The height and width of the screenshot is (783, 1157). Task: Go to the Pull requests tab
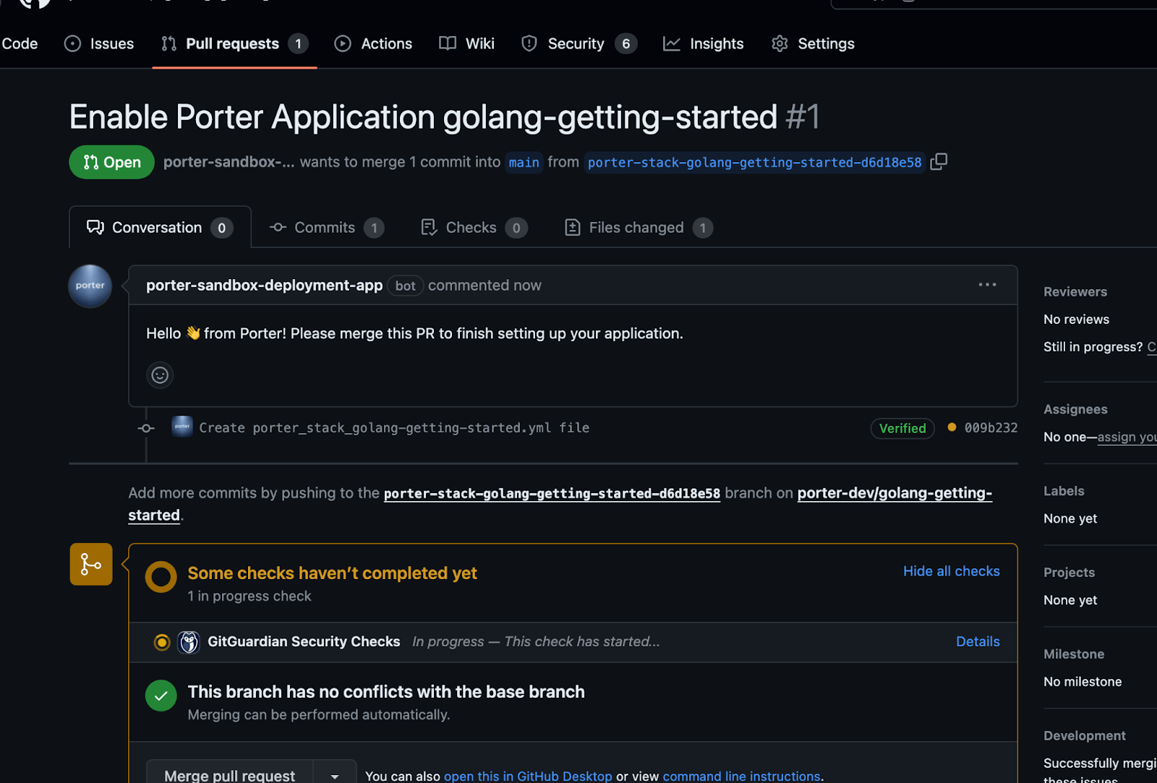point(234,43)
